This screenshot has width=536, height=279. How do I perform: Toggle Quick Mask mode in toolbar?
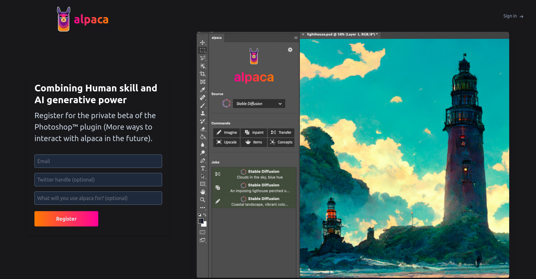203,232
